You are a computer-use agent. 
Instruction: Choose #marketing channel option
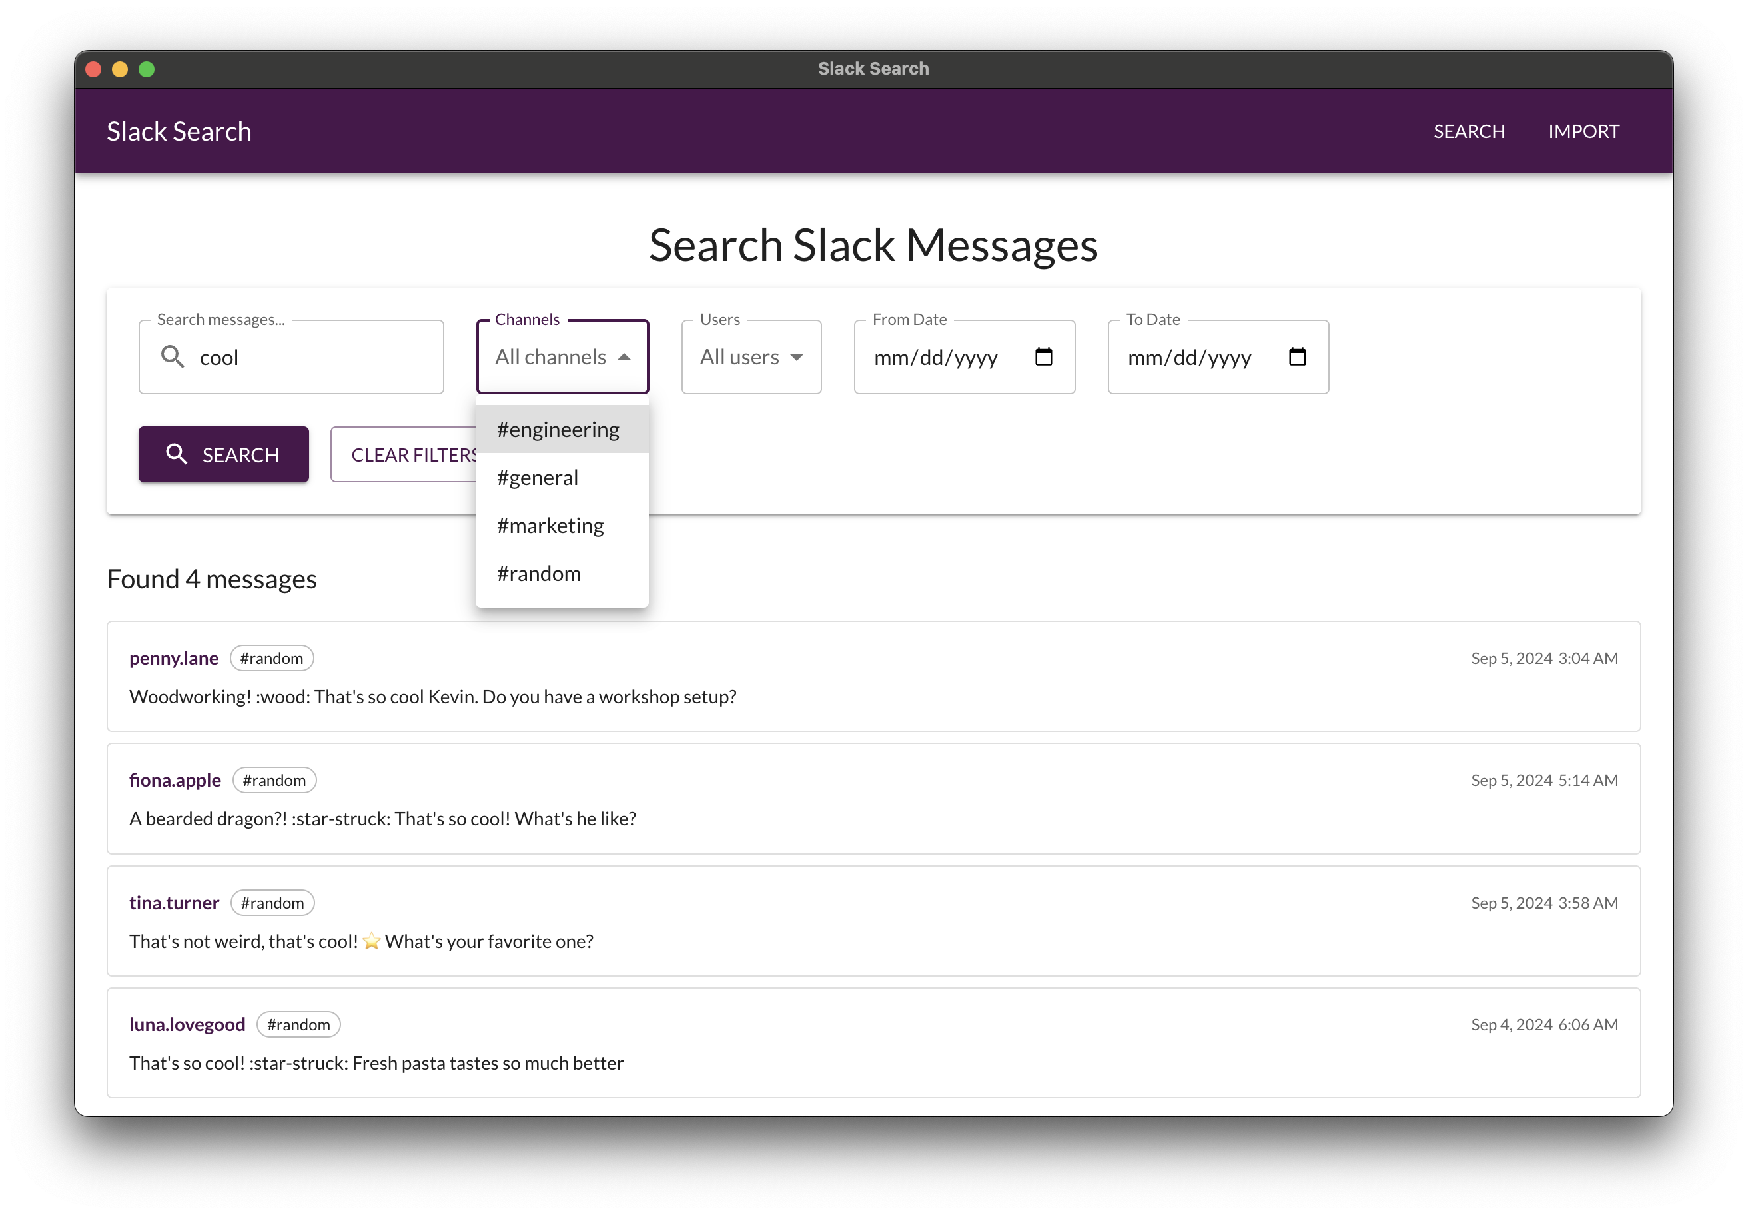[x=550, y=526]
